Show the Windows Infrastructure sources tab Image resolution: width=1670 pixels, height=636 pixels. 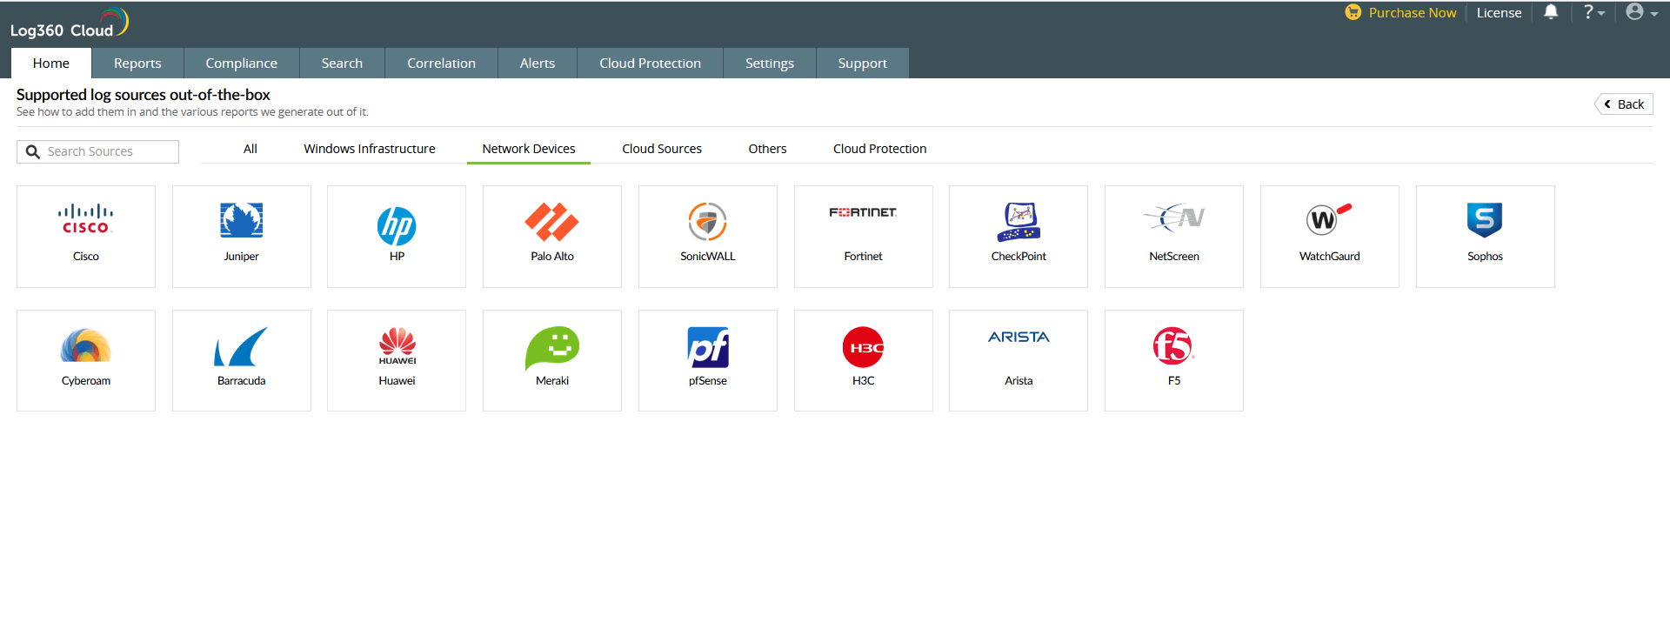[x=369, y=149]
